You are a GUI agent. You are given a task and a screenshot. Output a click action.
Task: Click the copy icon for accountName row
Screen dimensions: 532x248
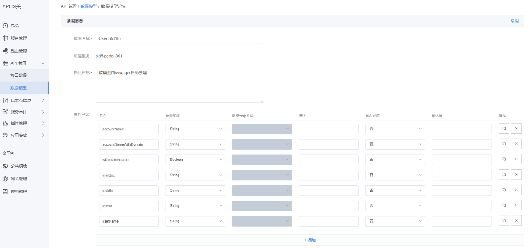point(504,129)
